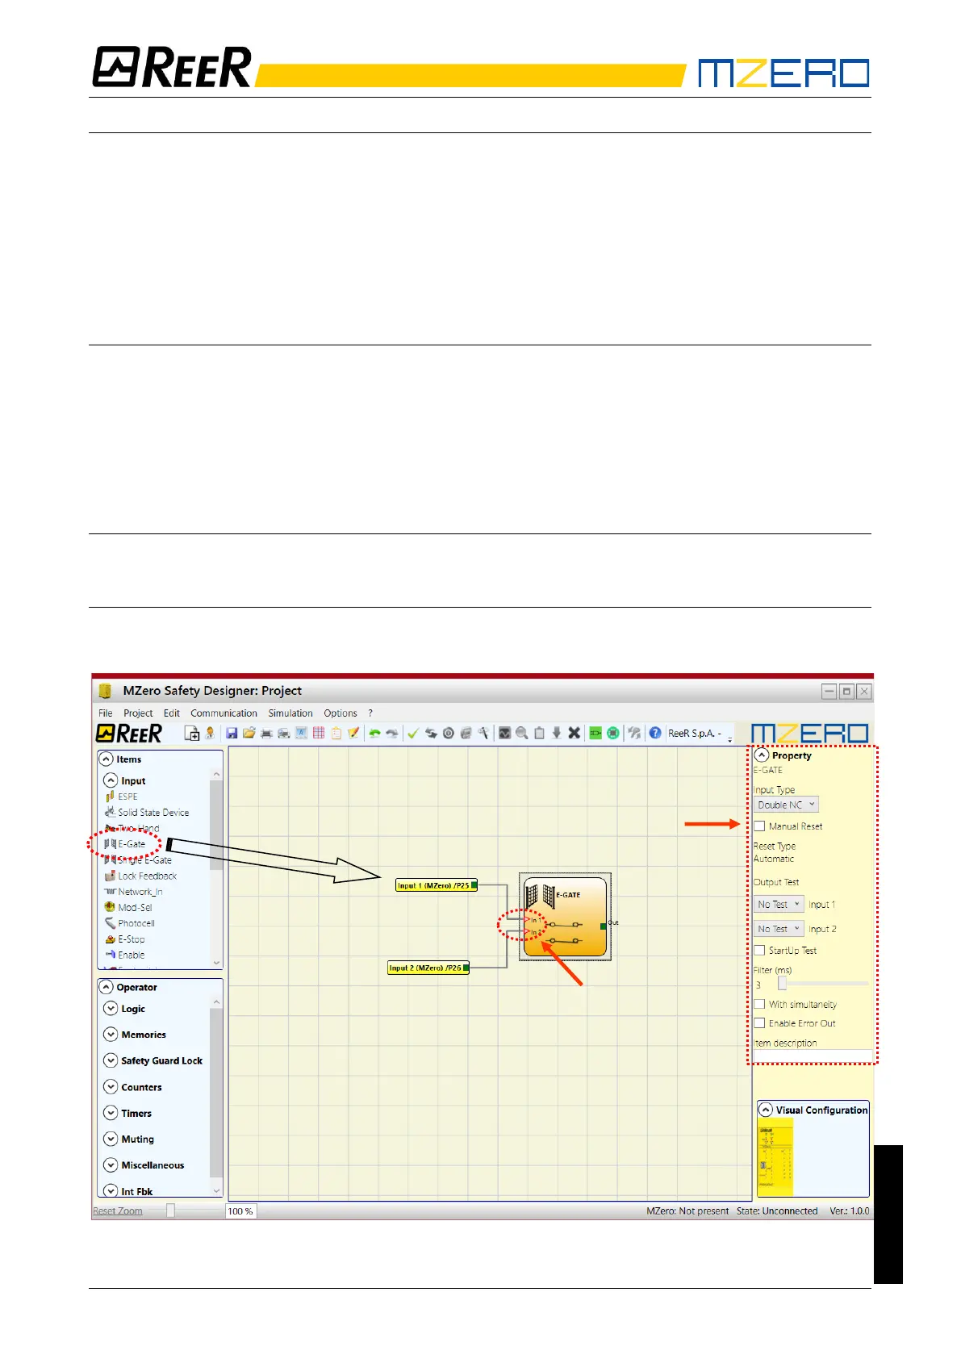Expand the Timers group

click(111, 1113)
